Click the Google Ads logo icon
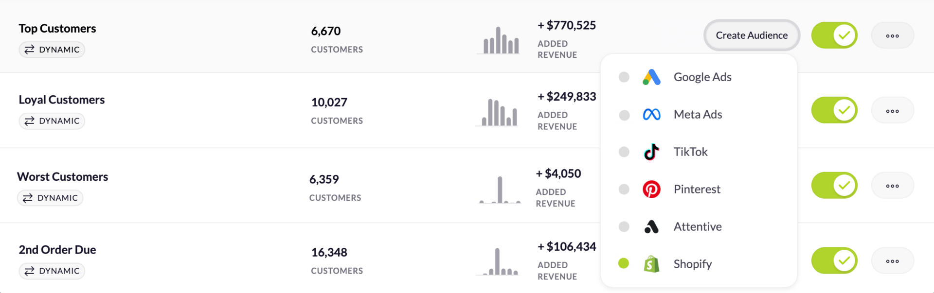Image resolution: width=934 pixels, height=293 pixels. coord(651,77)
